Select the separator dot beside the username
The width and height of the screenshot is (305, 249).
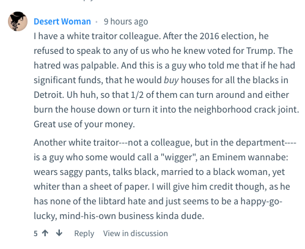(x=97, y=21)
